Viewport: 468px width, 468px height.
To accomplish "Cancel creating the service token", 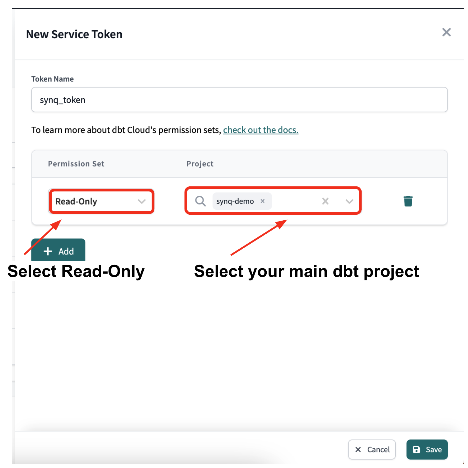I will [x=372, y=449].
